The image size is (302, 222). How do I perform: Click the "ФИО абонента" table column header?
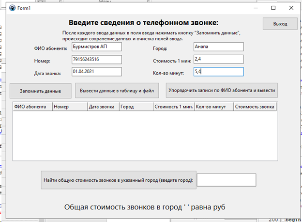(32, 107)
